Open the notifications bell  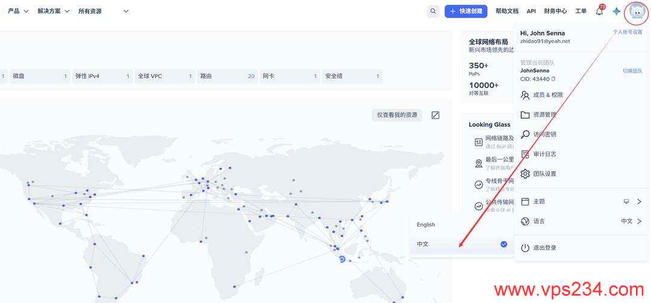pos(599,11)
